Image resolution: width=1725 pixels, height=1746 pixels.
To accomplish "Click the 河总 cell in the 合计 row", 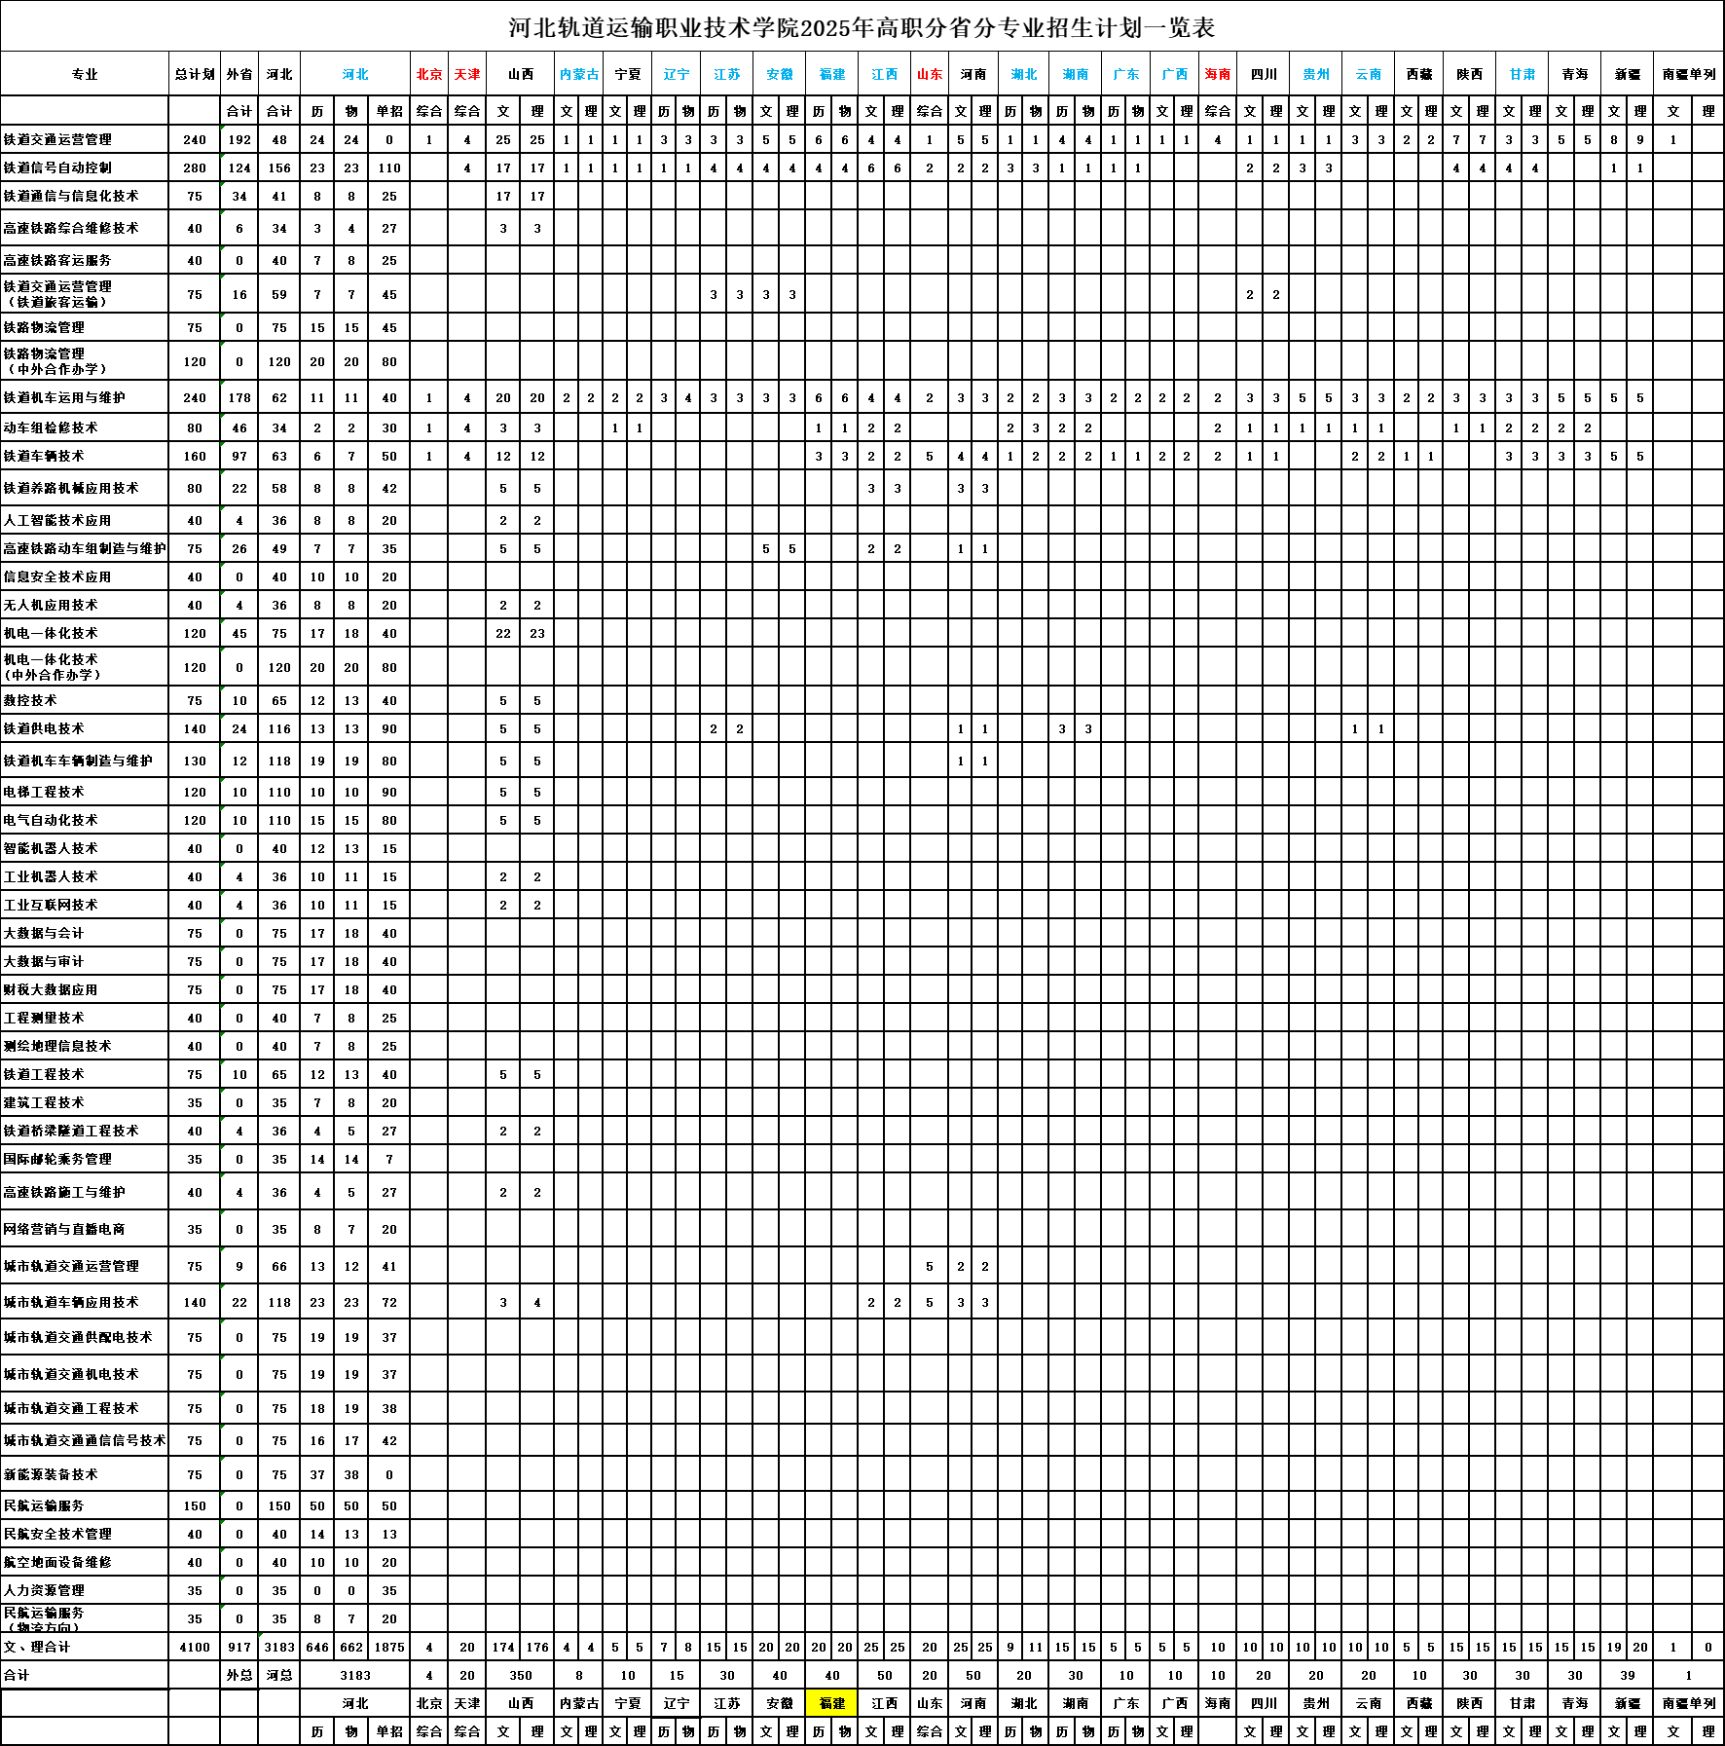I will coord(279,1675).
